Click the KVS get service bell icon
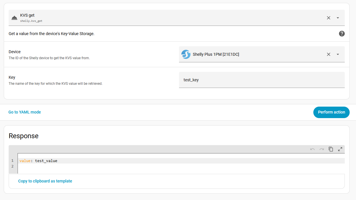The height and width of the screenshot is (200, 356). (14, 18)
